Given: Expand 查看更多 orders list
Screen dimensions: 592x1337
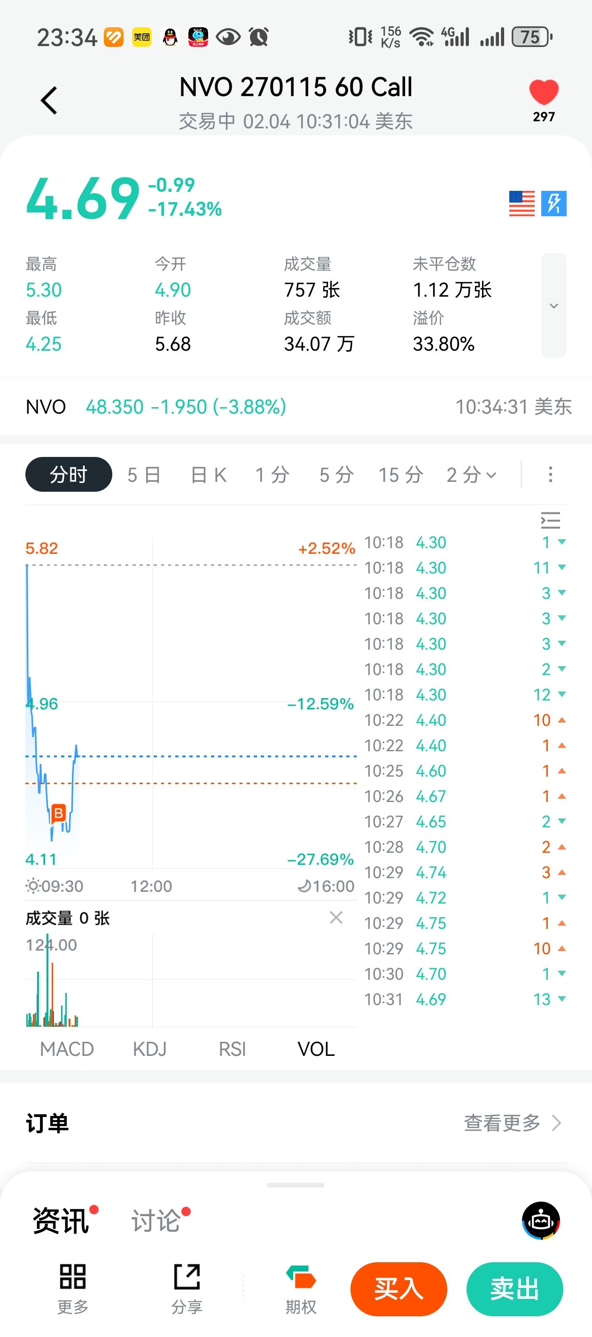Looking at the screenshot, I should (512, 1123).
